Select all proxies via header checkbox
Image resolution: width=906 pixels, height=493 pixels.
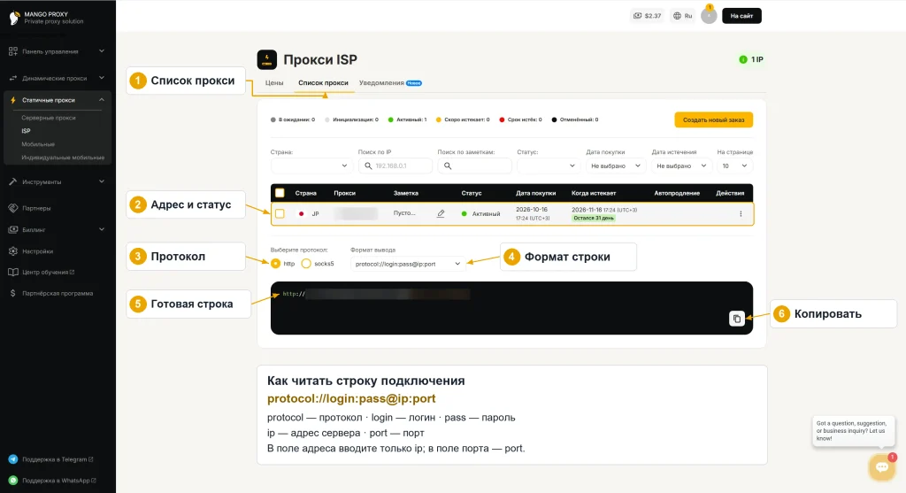pyautogui.click(x=280, y=193)
